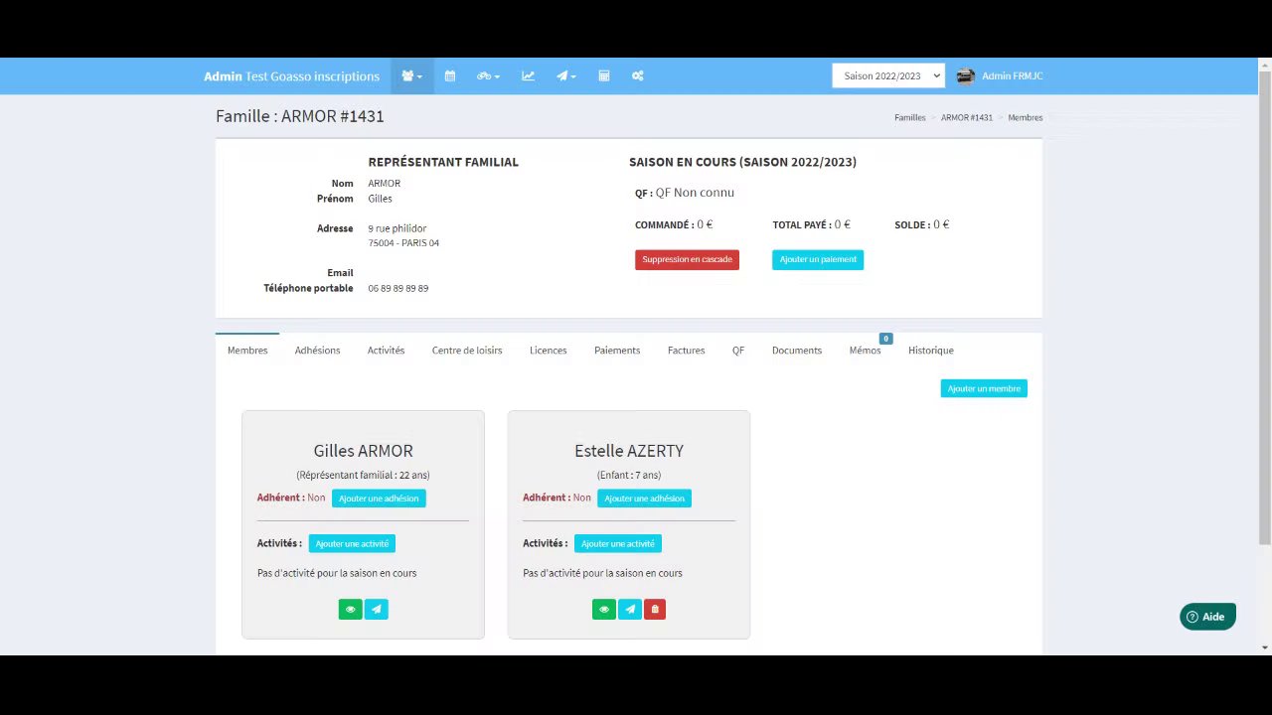Open the paper plane messaging dropdown in navbar

tap(565, 76)
